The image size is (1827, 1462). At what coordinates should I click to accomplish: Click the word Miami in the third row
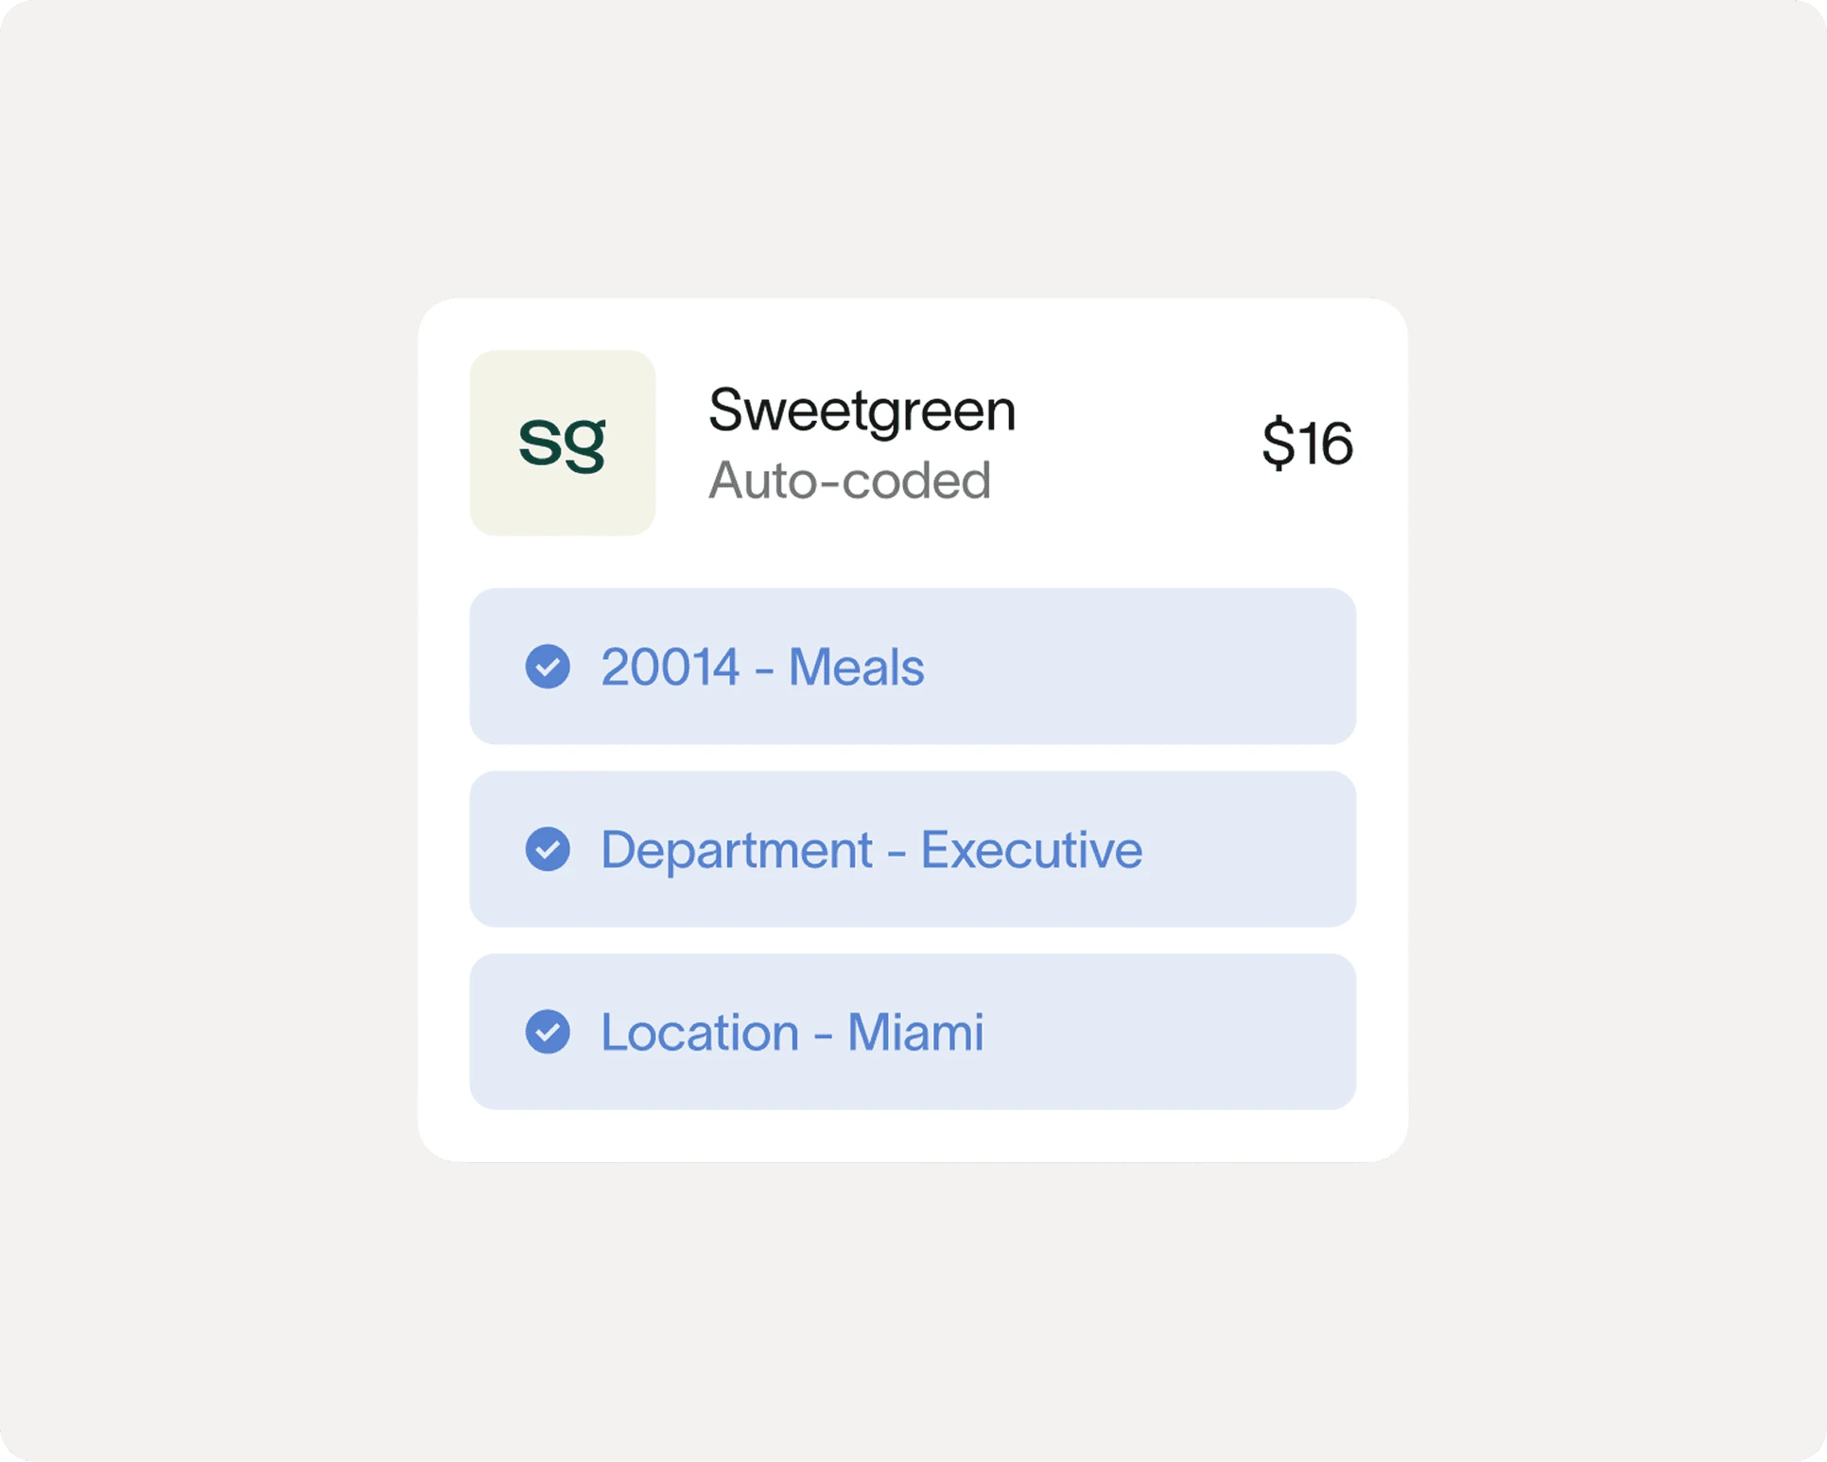click(914, 1032)
